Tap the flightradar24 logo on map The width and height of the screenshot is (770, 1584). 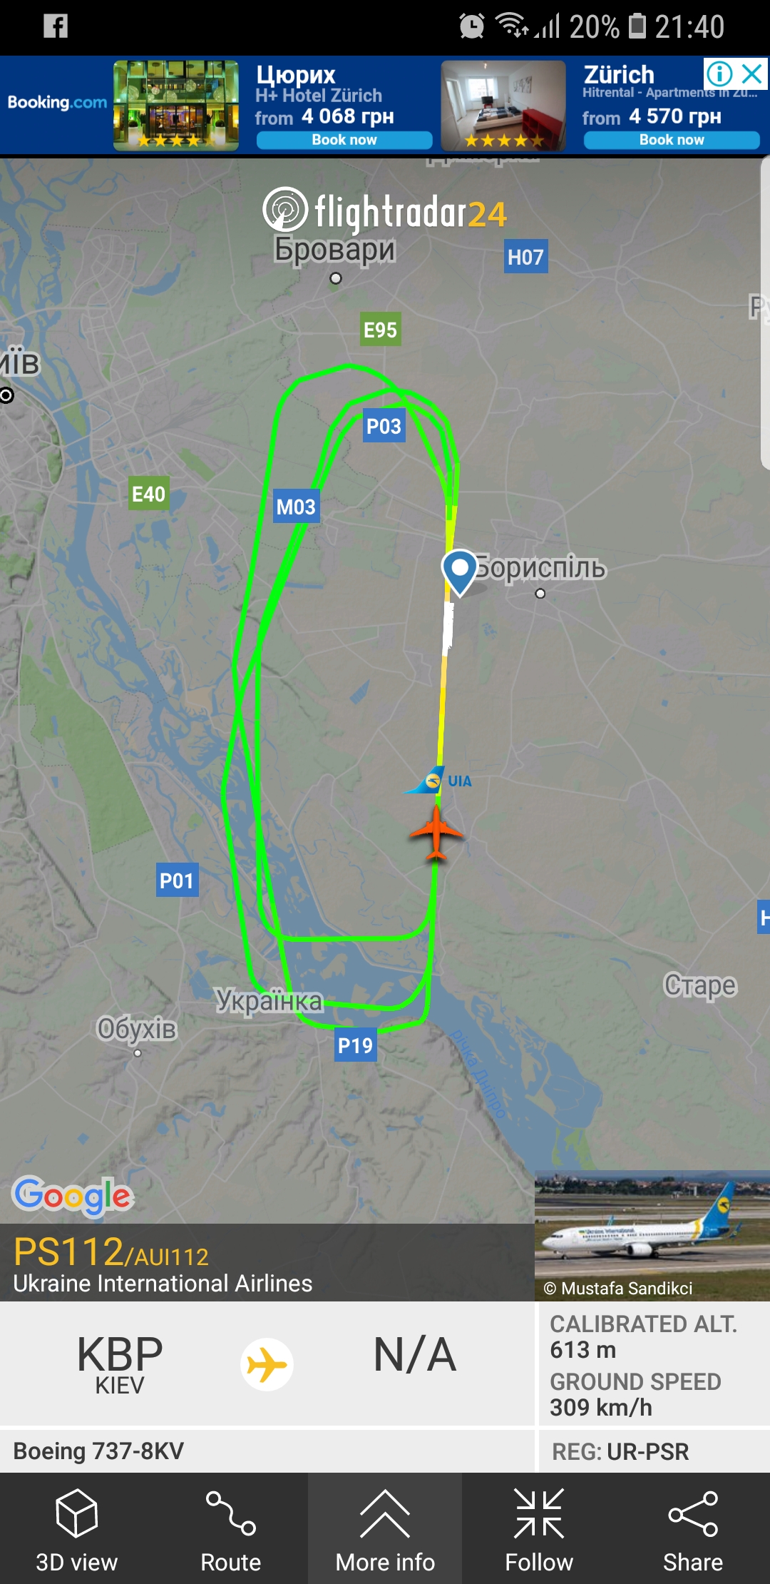pyautogui.click(x=385, y=210)
